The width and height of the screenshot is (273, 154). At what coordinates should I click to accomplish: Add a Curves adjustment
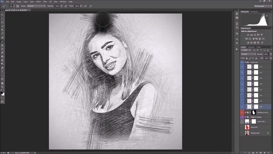click(x=255, y=35)
